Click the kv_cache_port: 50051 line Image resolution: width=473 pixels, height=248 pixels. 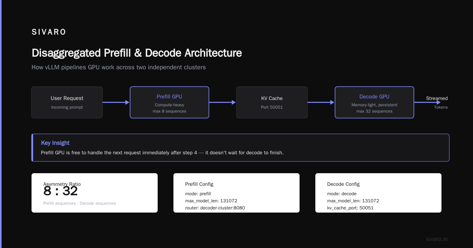[x=350, y=208]
